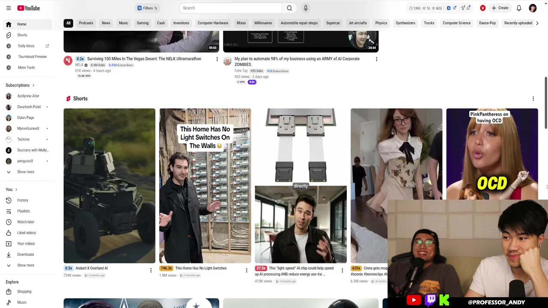Expand the You section chevron
Screen dimensions: 548x308
(16, 190)
